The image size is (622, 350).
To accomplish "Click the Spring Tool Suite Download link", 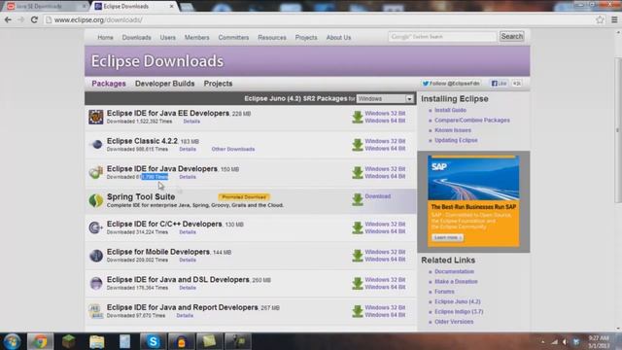I will point(378,196).
